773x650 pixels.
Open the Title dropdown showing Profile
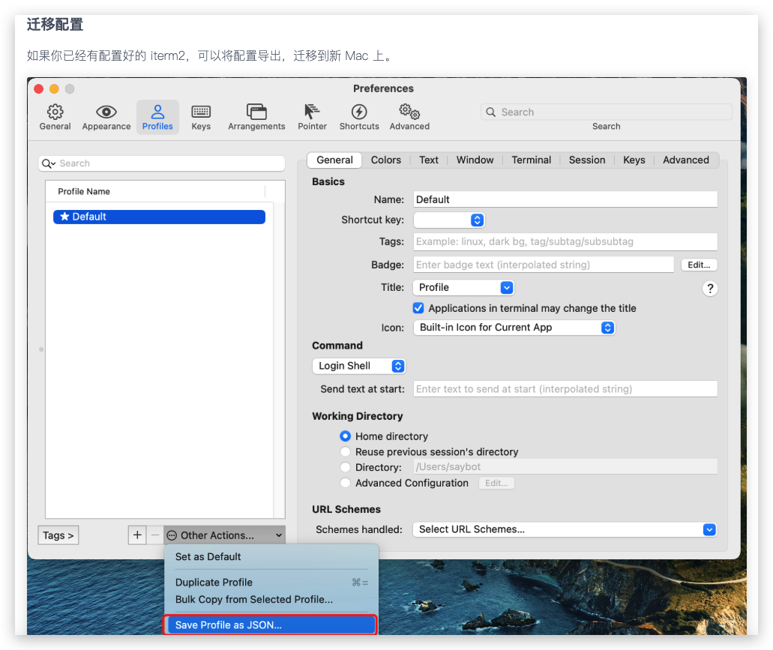tap(464, 287)
